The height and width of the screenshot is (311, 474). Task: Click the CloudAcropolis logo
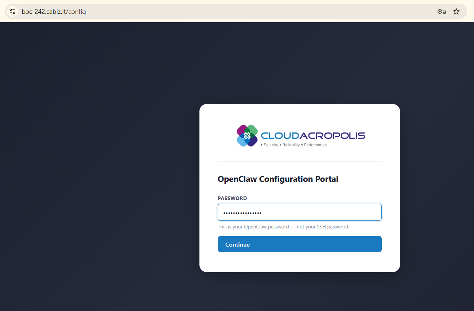pyautogui.click(x=300, y=136)
